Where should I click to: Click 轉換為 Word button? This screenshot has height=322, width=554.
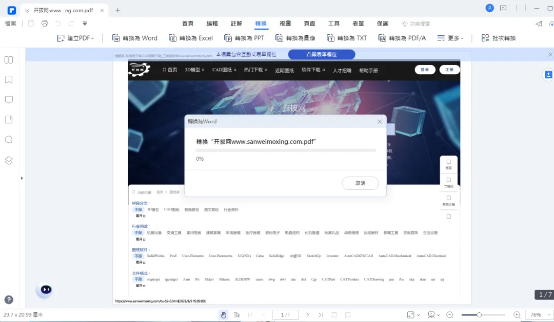134,38
